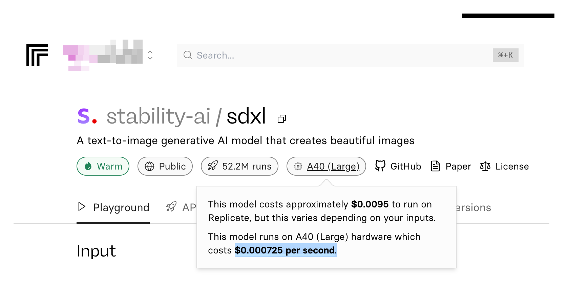This screenshot has width=568, height=290.
Task: Switch to the Playground tab
Action: point(113,207)
